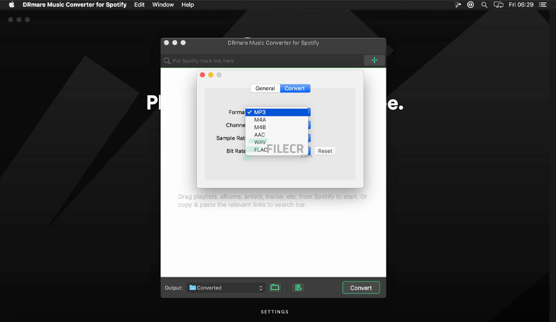Open Spotlight search in menu bar
The height and width of the screenshot is (322, 556).
point(484,5)
